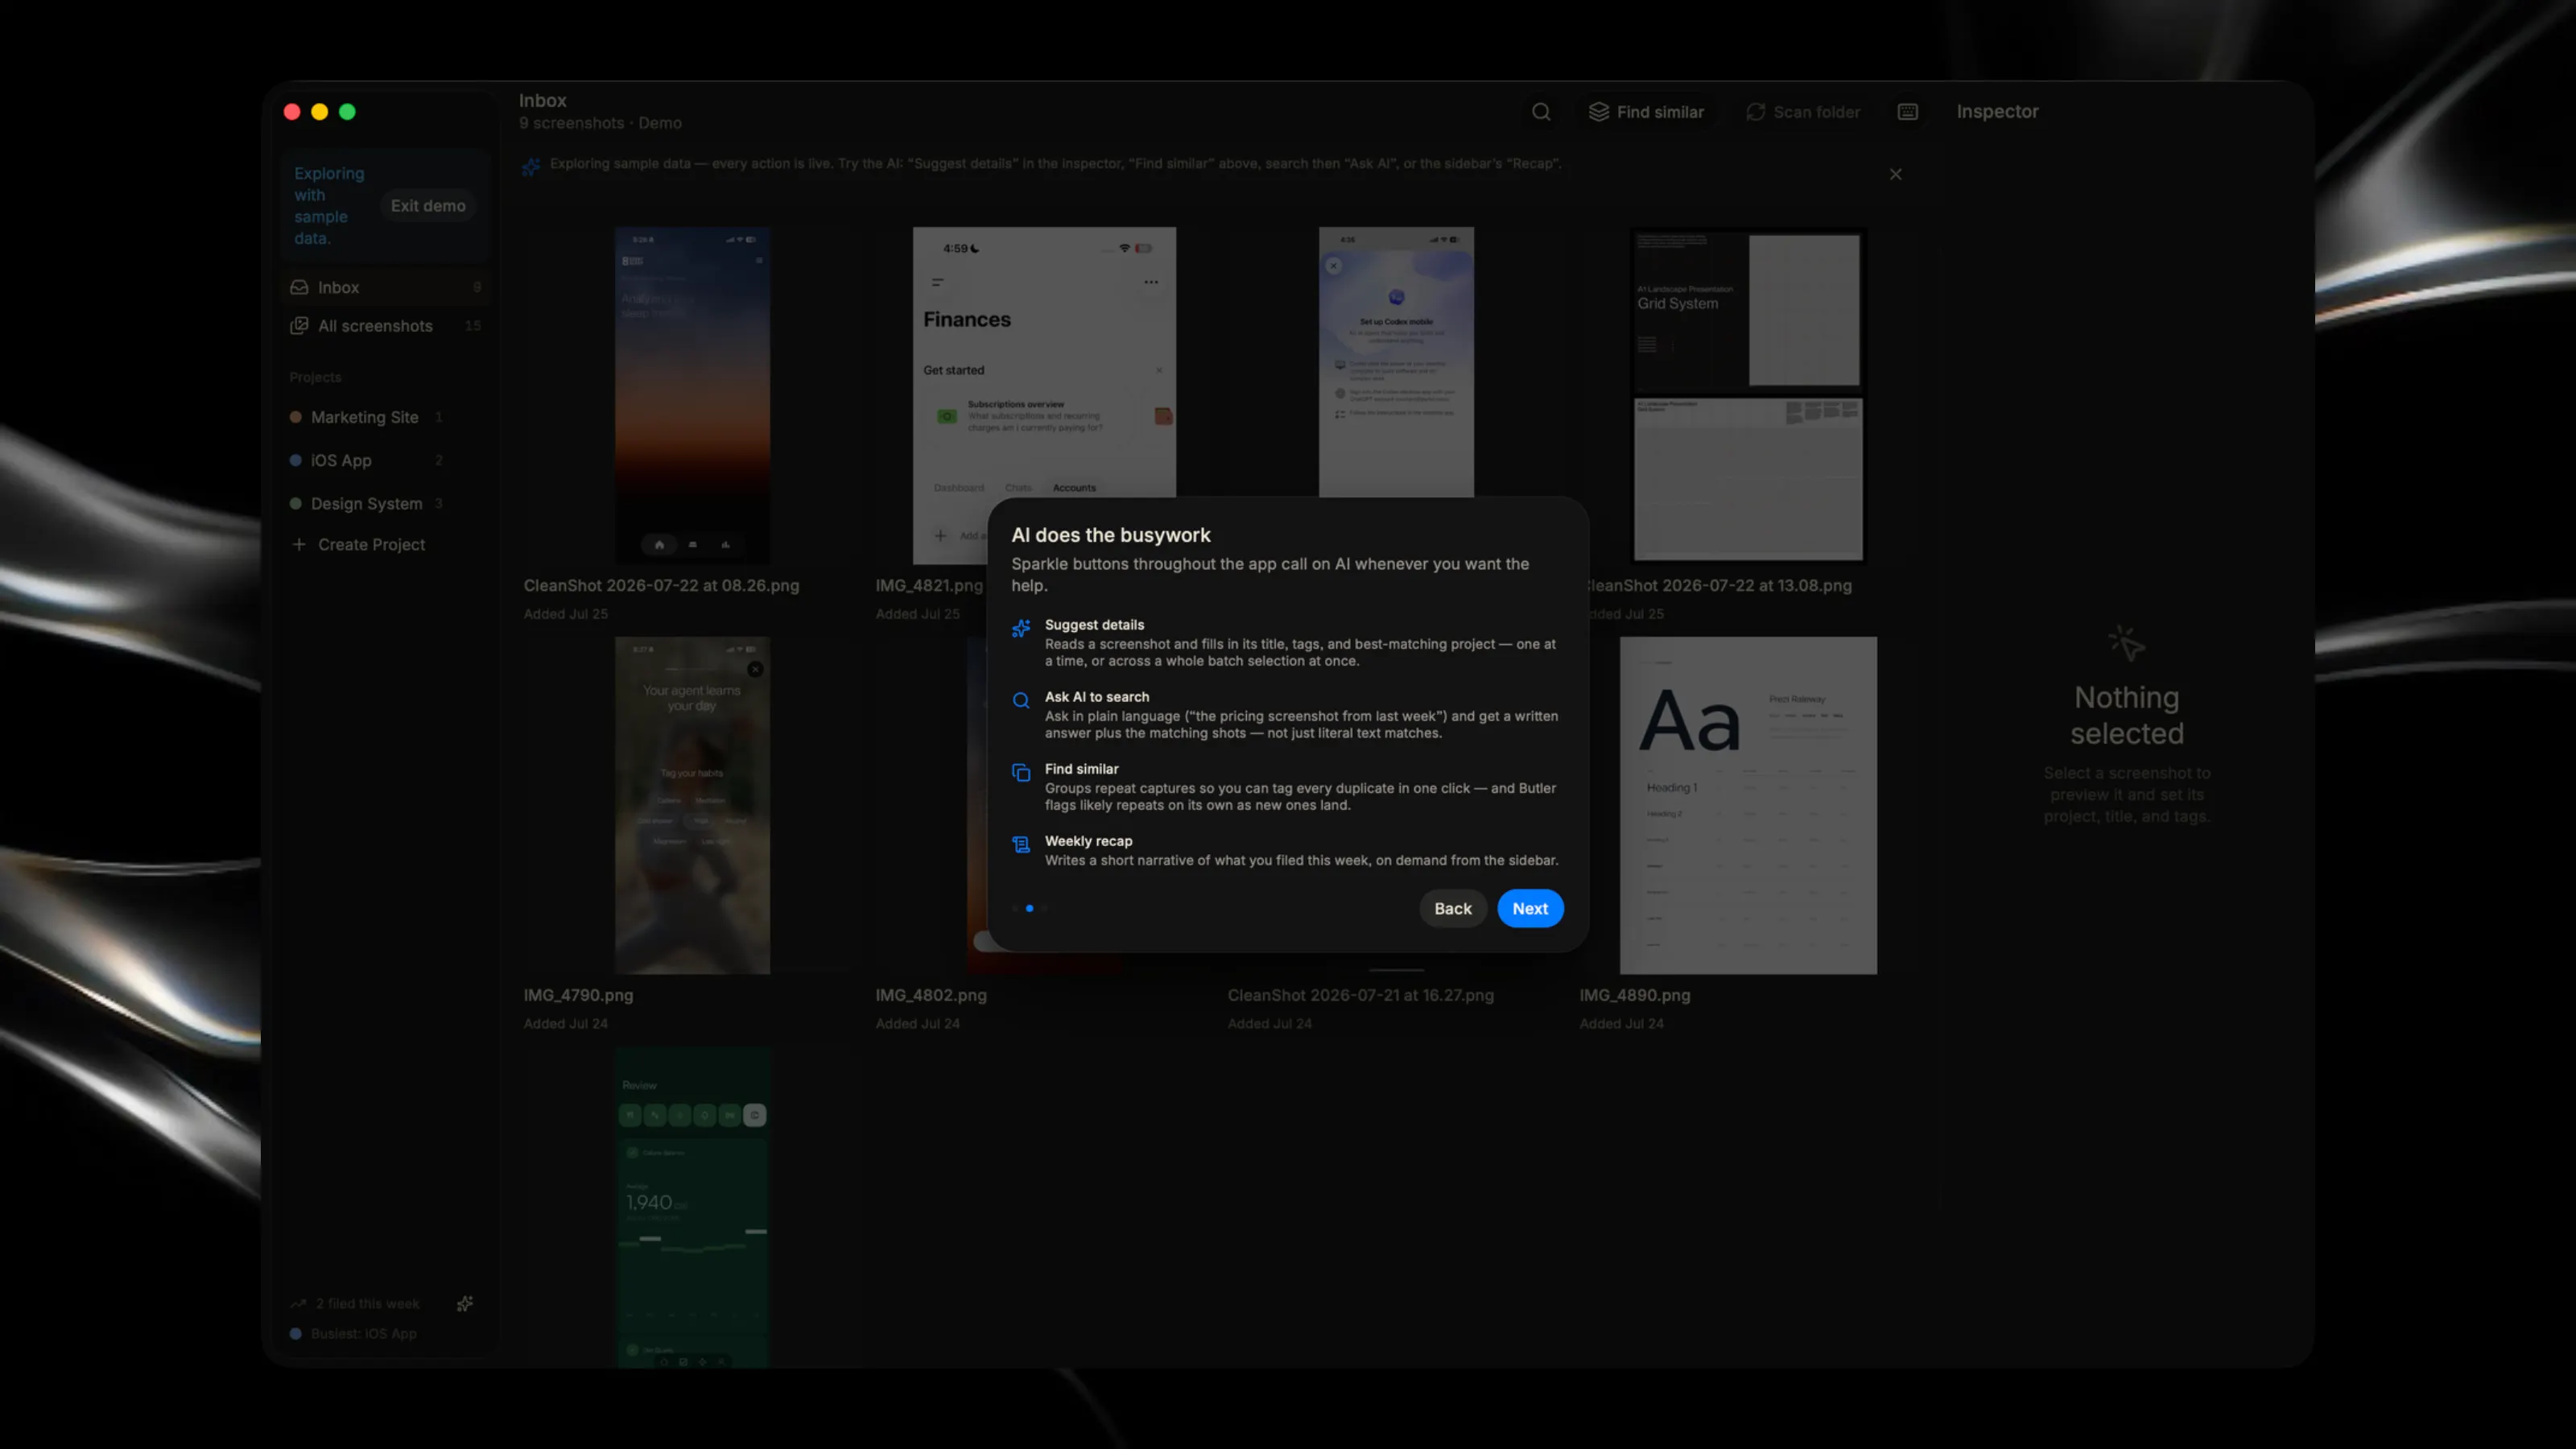Click the keyboard icon beside Inspector

(1907, 112)
